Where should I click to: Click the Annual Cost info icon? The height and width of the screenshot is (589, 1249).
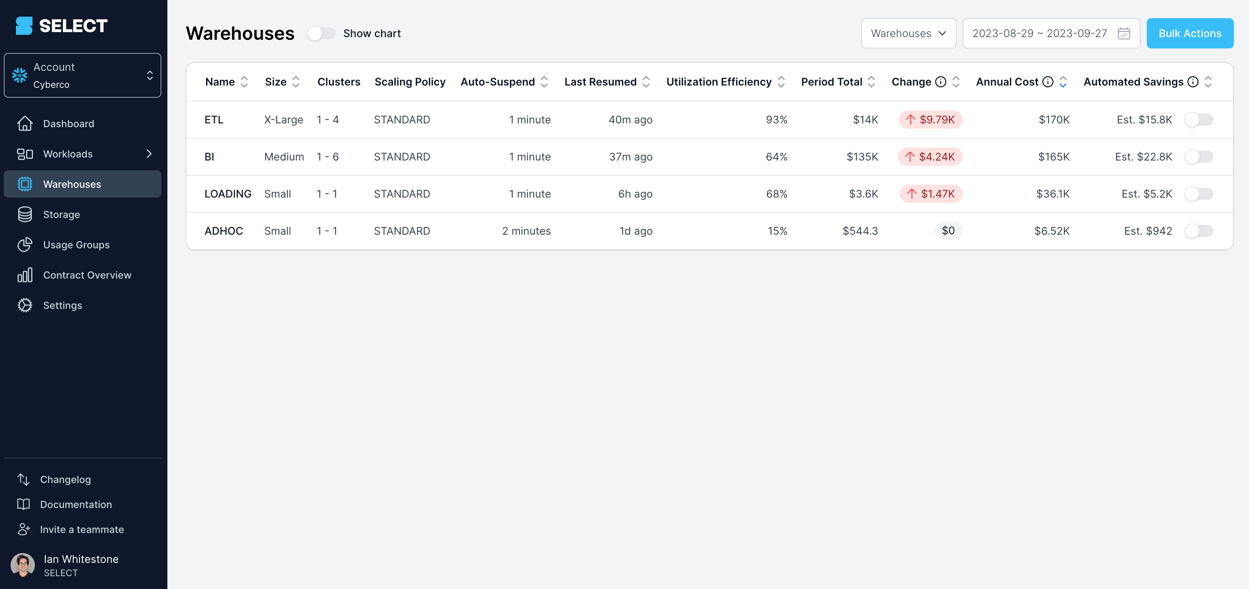pos(1048,82)
